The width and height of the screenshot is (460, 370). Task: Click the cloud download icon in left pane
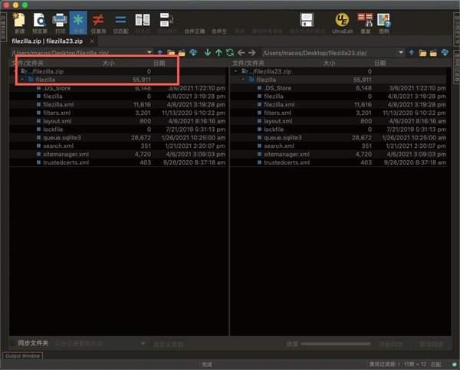point(193,53)
